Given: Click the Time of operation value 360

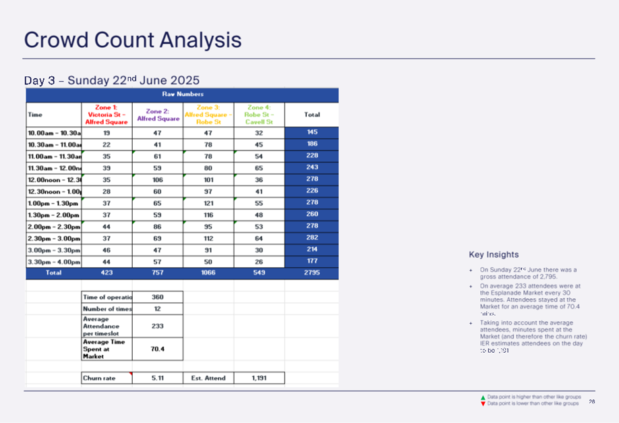Looking at the screenshot, I should pos(158,297).
